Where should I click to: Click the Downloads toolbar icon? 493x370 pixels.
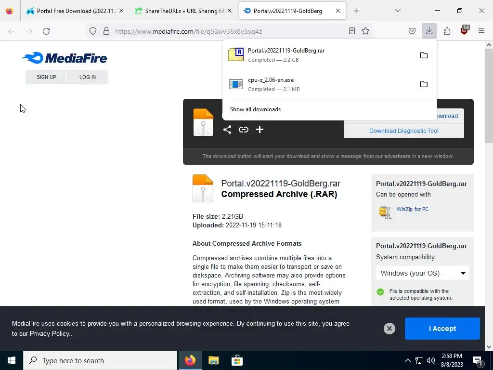click(x=429, y=31)
